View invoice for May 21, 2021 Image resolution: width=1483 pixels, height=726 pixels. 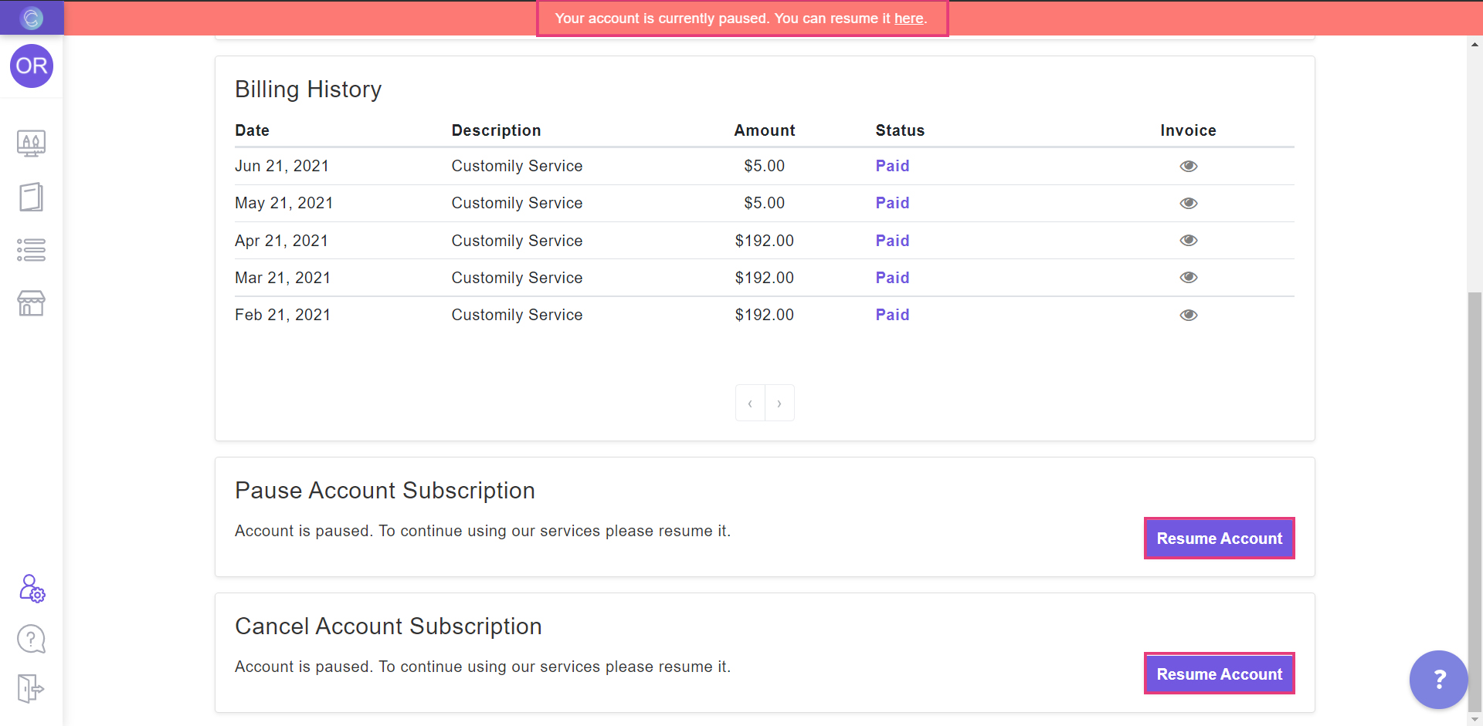pos(1189,204)
